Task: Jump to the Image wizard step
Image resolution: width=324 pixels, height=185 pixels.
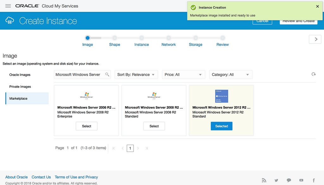Action: (x=88, y=41)
